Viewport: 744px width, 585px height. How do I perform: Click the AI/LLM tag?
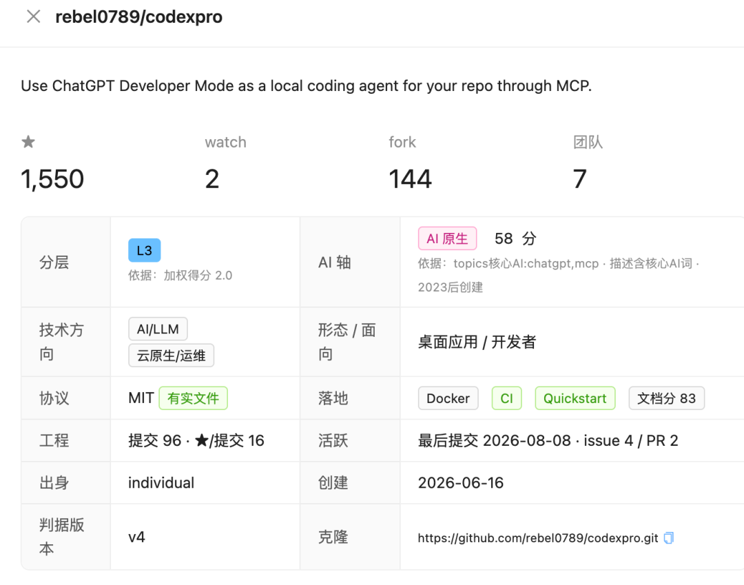tap(158, 329)
